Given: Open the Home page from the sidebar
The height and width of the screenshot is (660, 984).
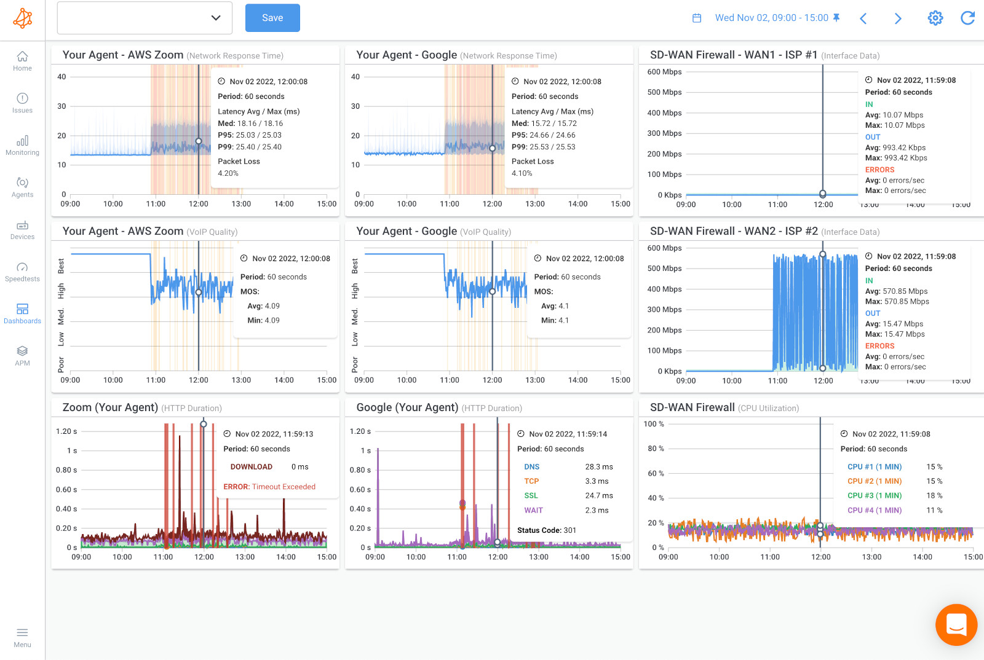Looking at the screenshot, I should (x=22, y=60).
